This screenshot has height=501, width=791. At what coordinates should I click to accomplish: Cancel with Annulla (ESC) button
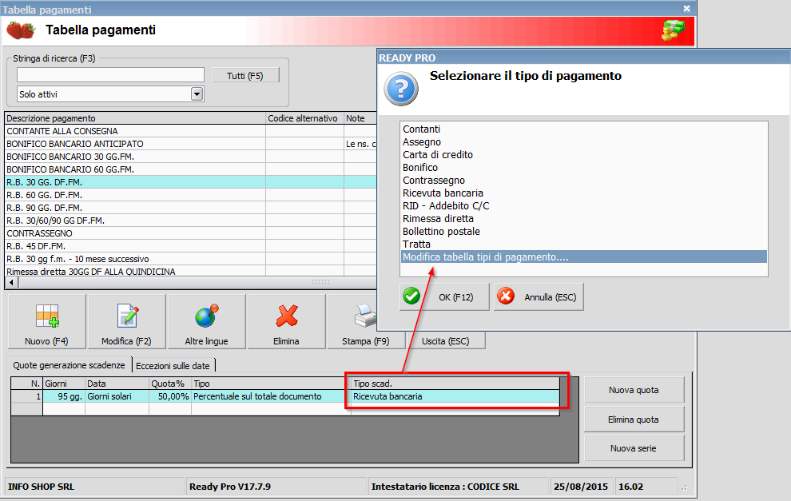pyautogui.click(x=539, y=296)
